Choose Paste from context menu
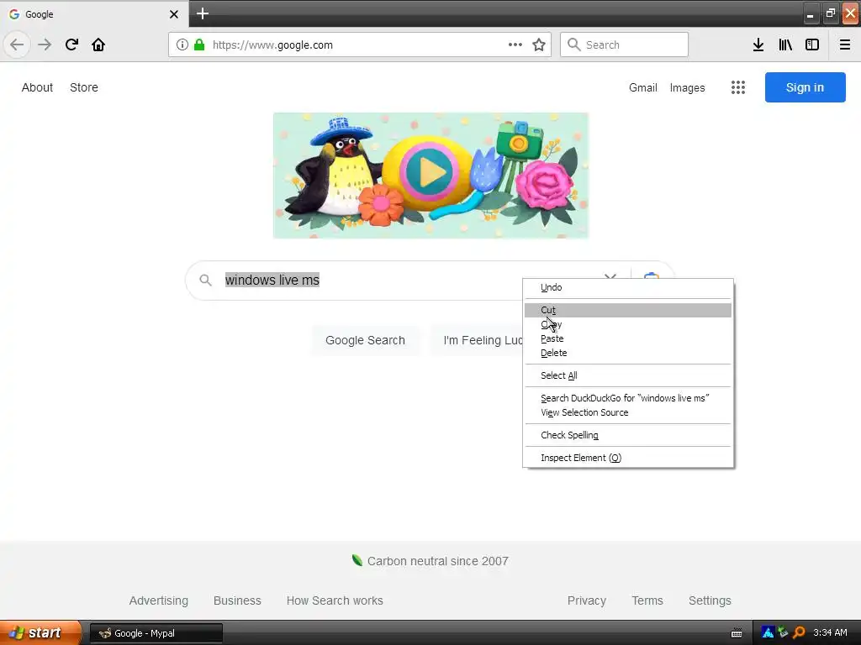This screenshot has height=645, width=861. click(627, 339)
